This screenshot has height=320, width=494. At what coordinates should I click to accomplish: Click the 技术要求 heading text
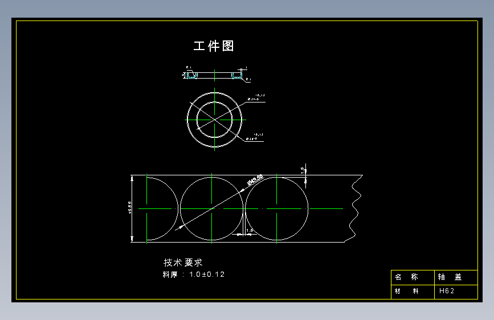pyautogui.click(x=183, y=262)
